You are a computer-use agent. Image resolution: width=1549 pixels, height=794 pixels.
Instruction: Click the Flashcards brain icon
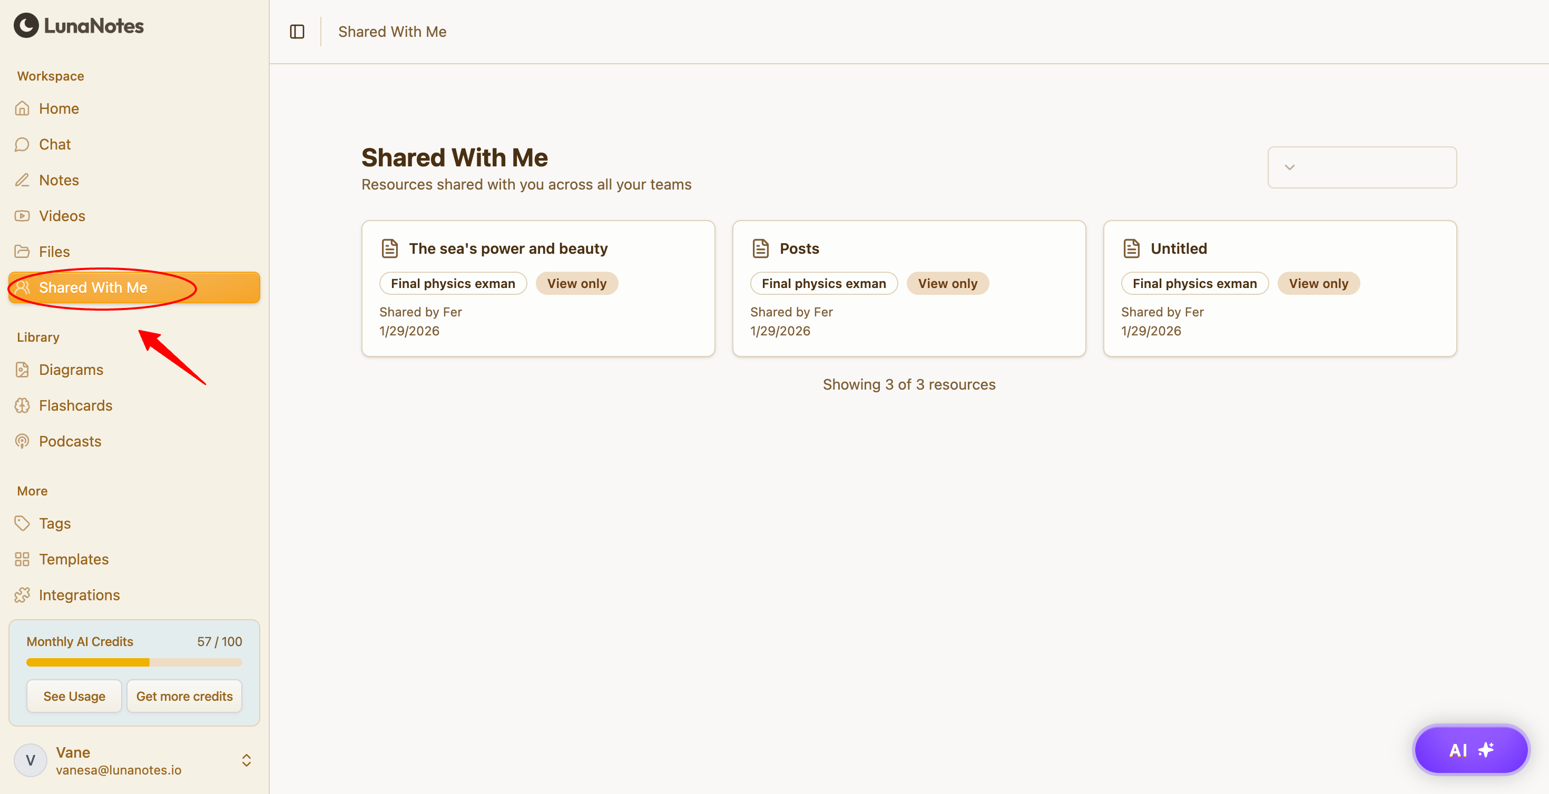[x=22, y=405]
